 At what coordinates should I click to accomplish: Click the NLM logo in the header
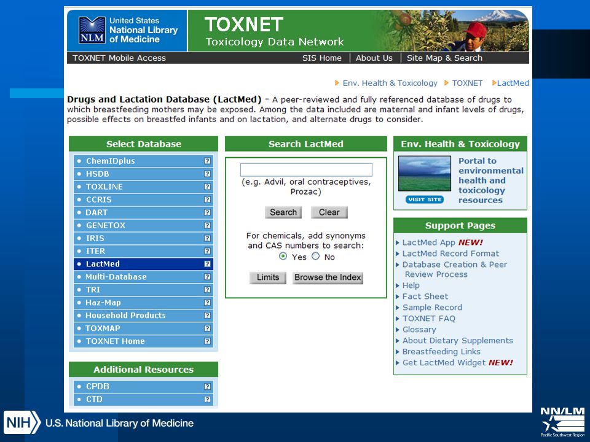point(92,30)
